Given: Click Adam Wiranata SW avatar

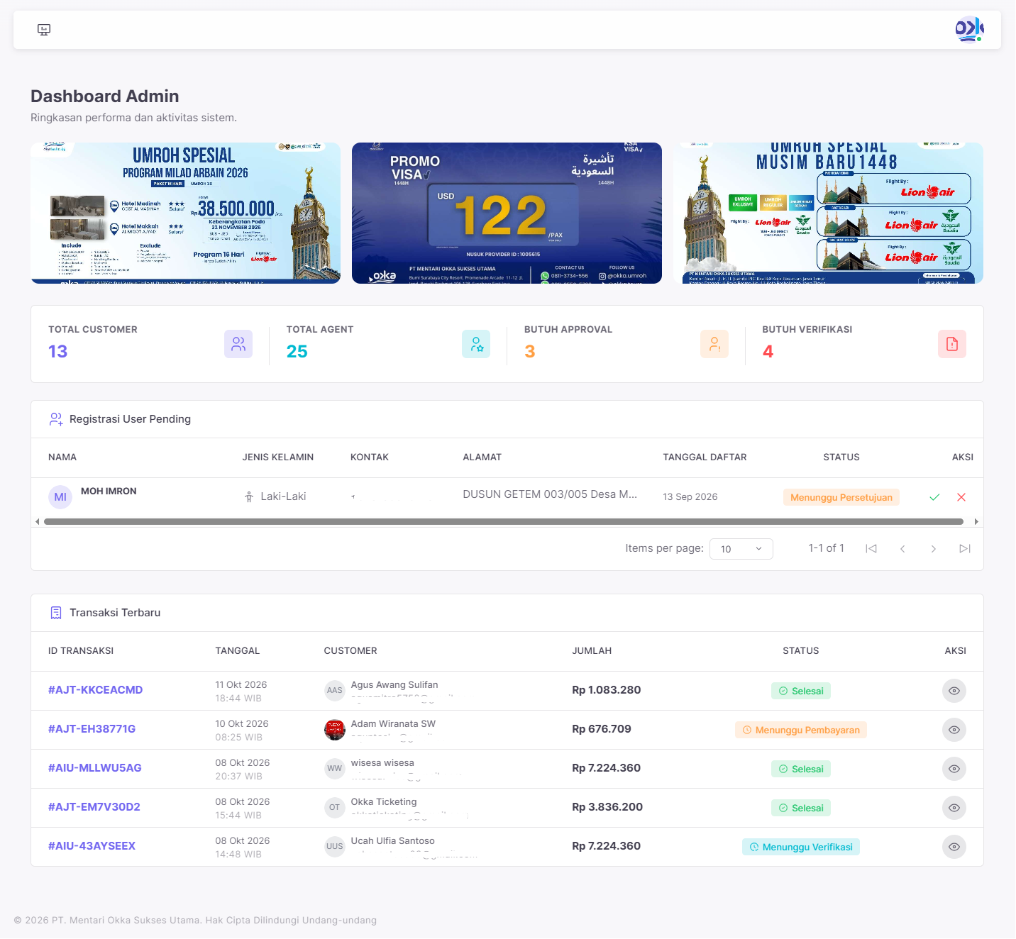Looking at the screenshot, I should pos(335,729).
